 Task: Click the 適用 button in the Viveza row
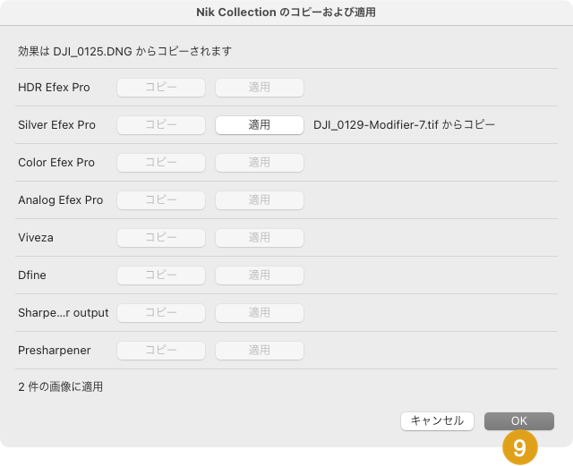click(260, 238)
